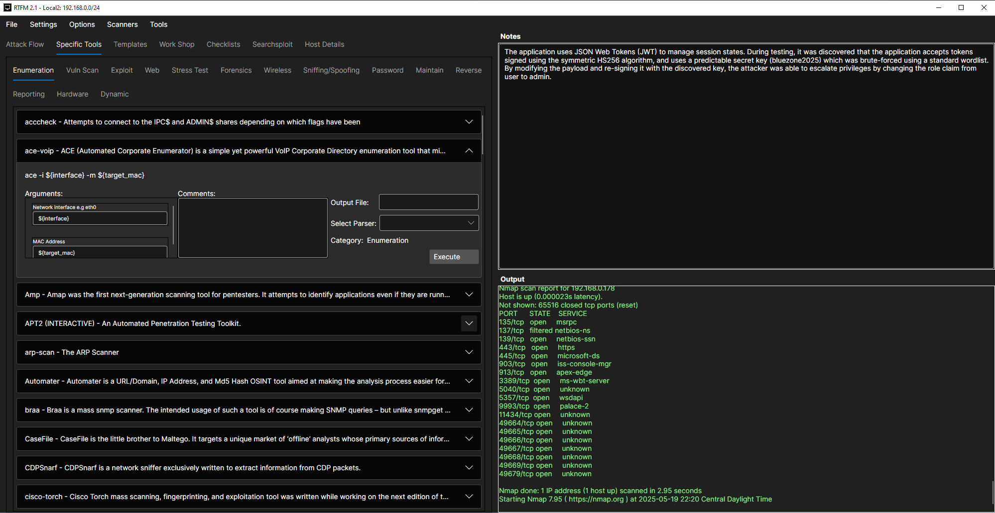Open the Wireless tools category

tap(277, 70)
